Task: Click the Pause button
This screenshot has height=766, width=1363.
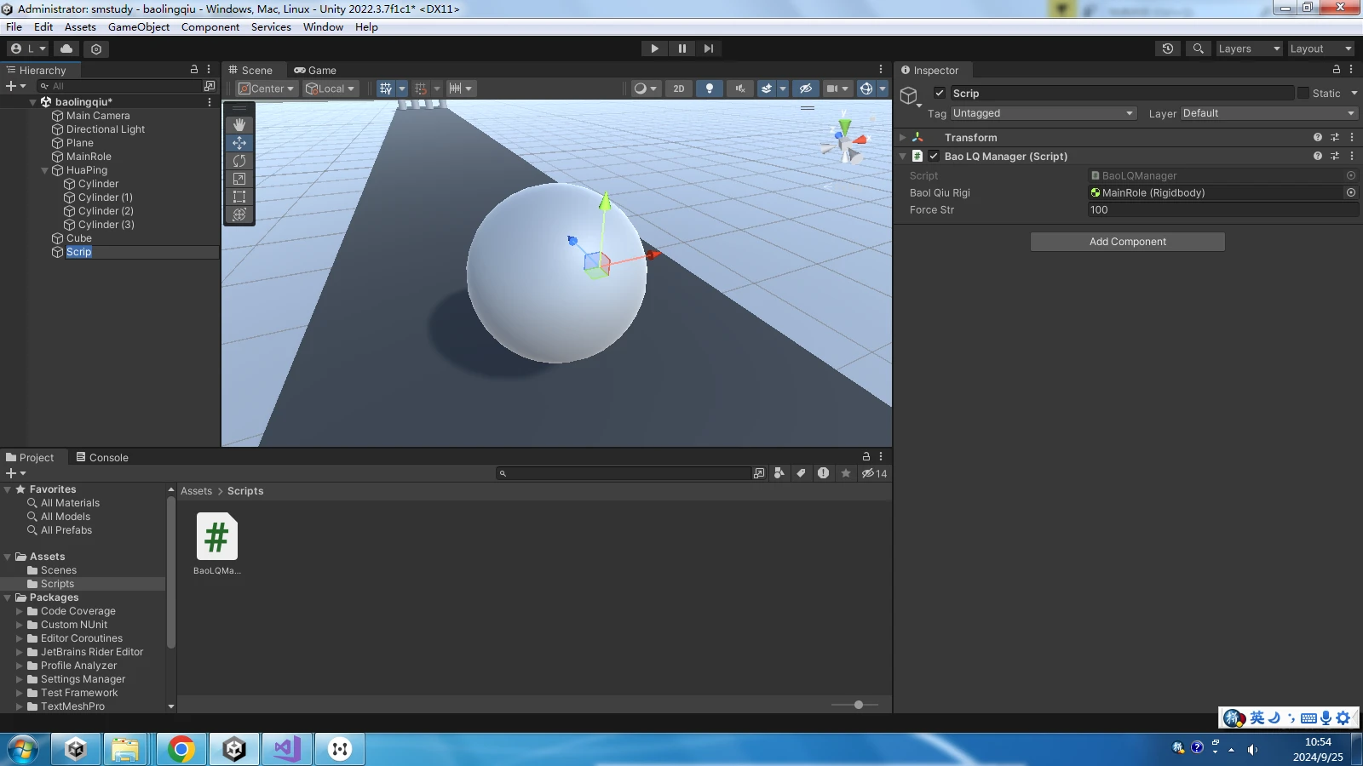Action: coord(681,49)
